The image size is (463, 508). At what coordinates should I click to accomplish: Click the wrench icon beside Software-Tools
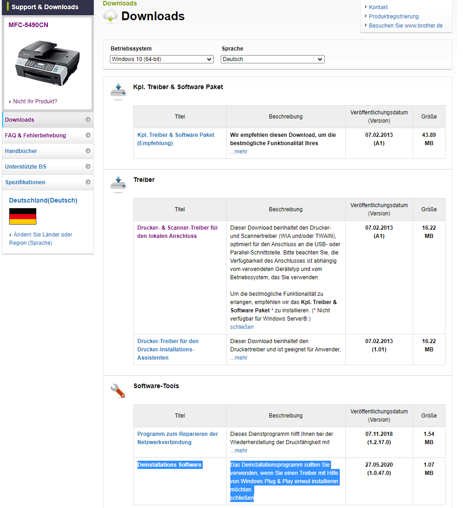118,391
